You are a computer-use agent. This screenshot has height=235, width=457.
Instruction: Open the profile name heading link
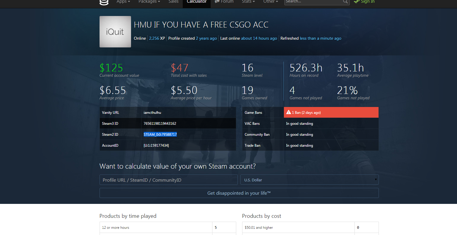pyautogui.click(x=201, y=25)
